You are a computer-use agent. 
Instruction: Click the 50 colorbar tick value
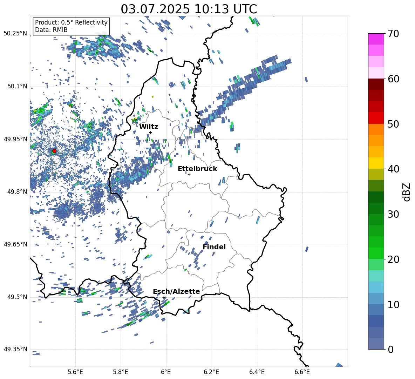coord(393,124)
